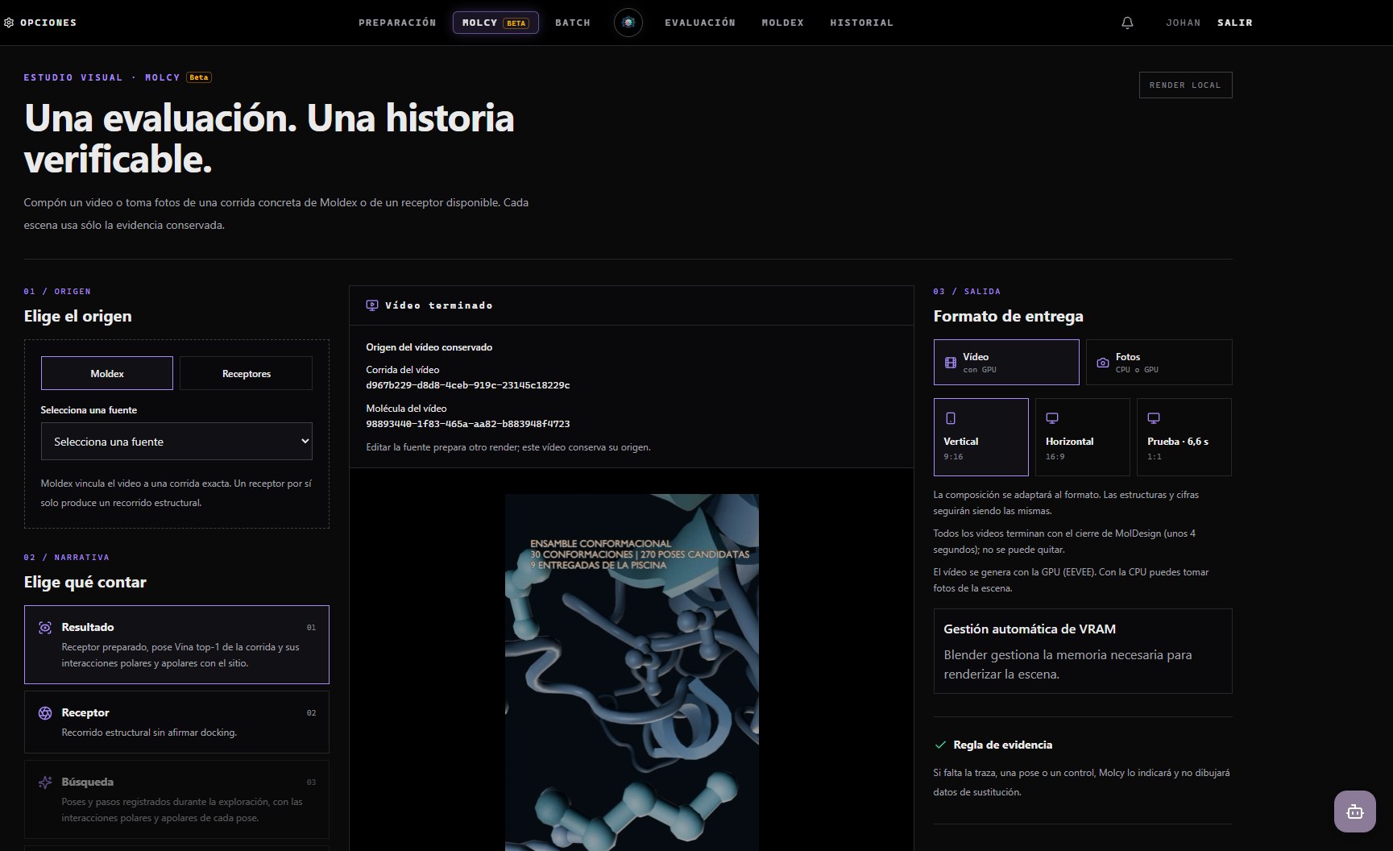The image size is (1393, 851).
Task: Choose Fotos CPU o GPU output
Action: coord(1159,362)
